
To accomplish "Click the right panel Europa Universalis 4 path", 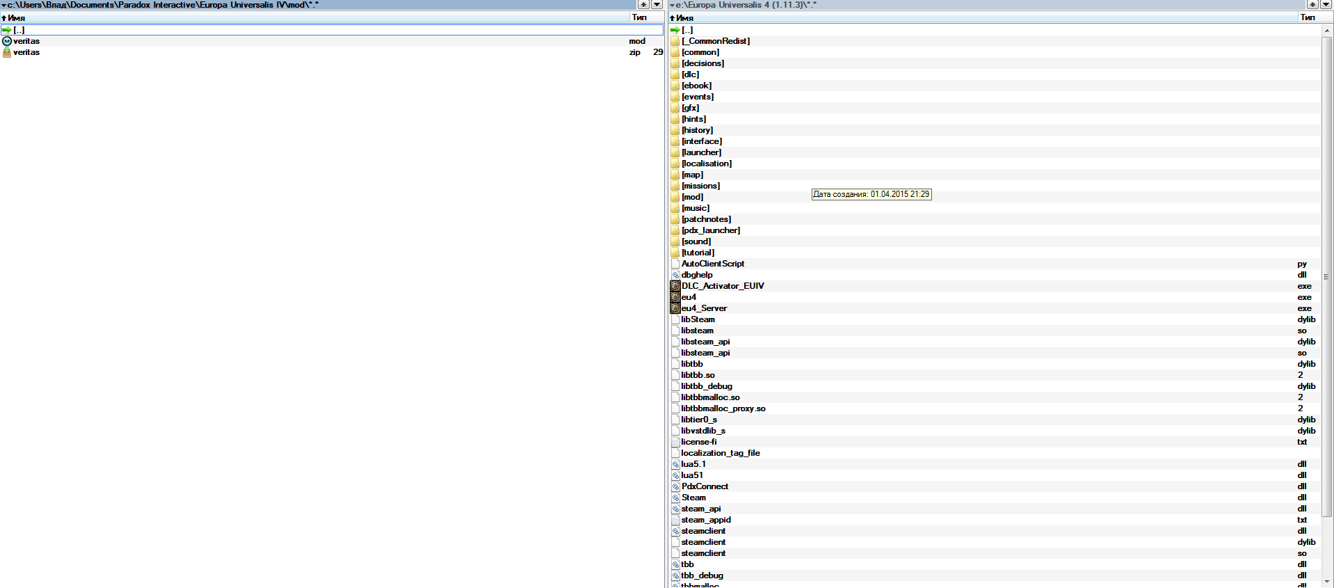I will (x=746, y=4).
